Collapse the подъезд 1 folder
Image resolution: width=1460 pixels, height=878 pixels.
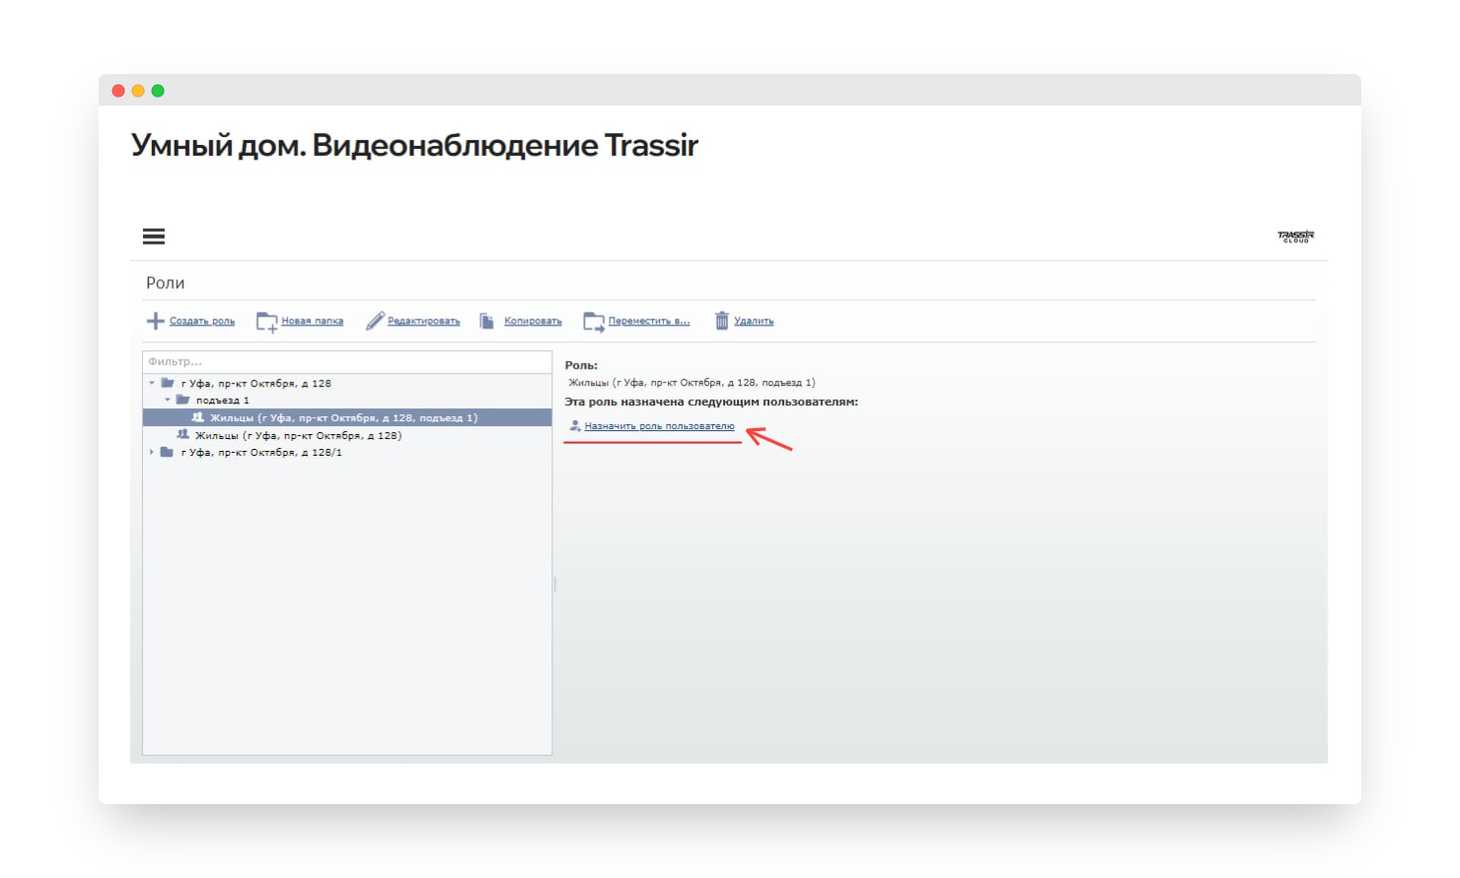(x=168, y=401)
